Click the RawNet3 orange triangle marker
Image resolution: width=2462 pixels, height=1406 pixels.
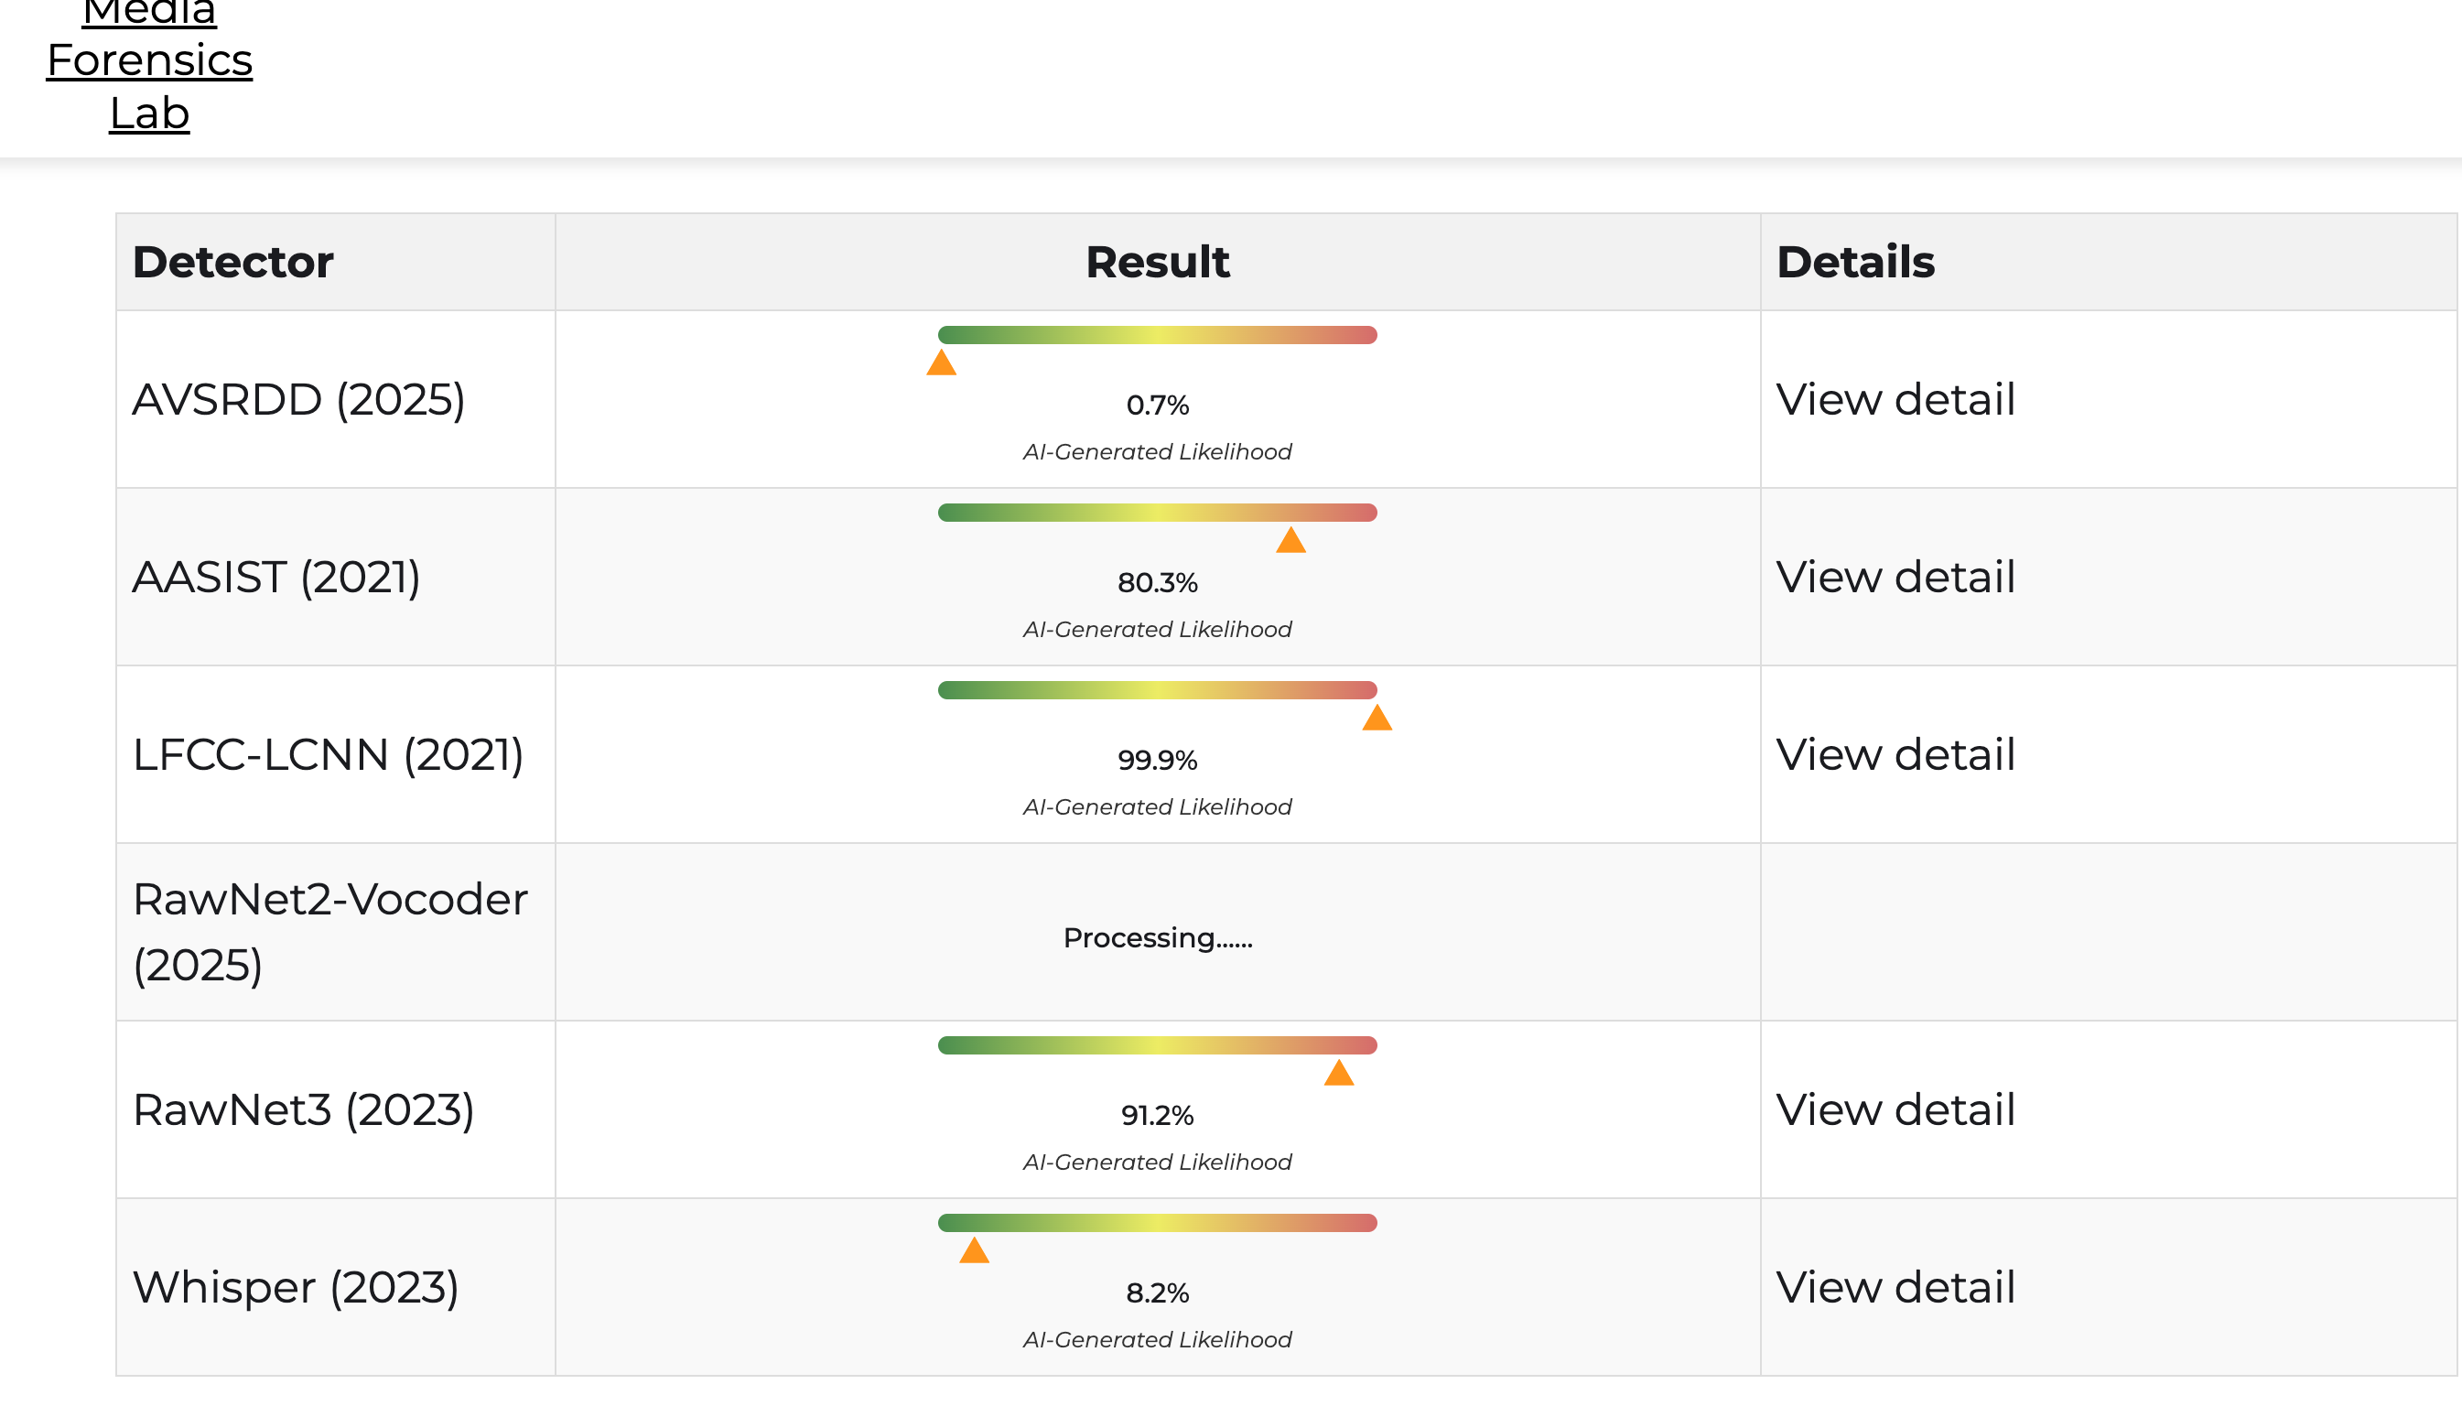pos(1338,1074)
